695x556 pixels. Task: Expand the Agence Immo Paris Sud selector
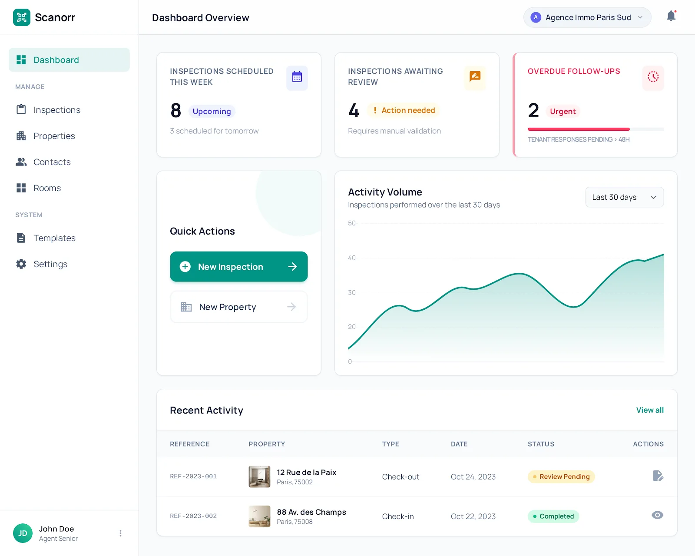(587, 17)
